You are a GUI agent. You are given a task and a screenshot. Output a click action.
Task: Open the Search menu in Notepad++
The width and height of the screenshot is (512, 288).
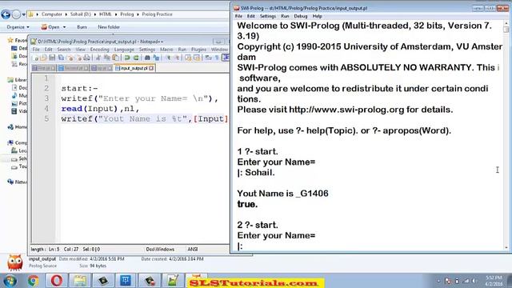coord(64,50)
